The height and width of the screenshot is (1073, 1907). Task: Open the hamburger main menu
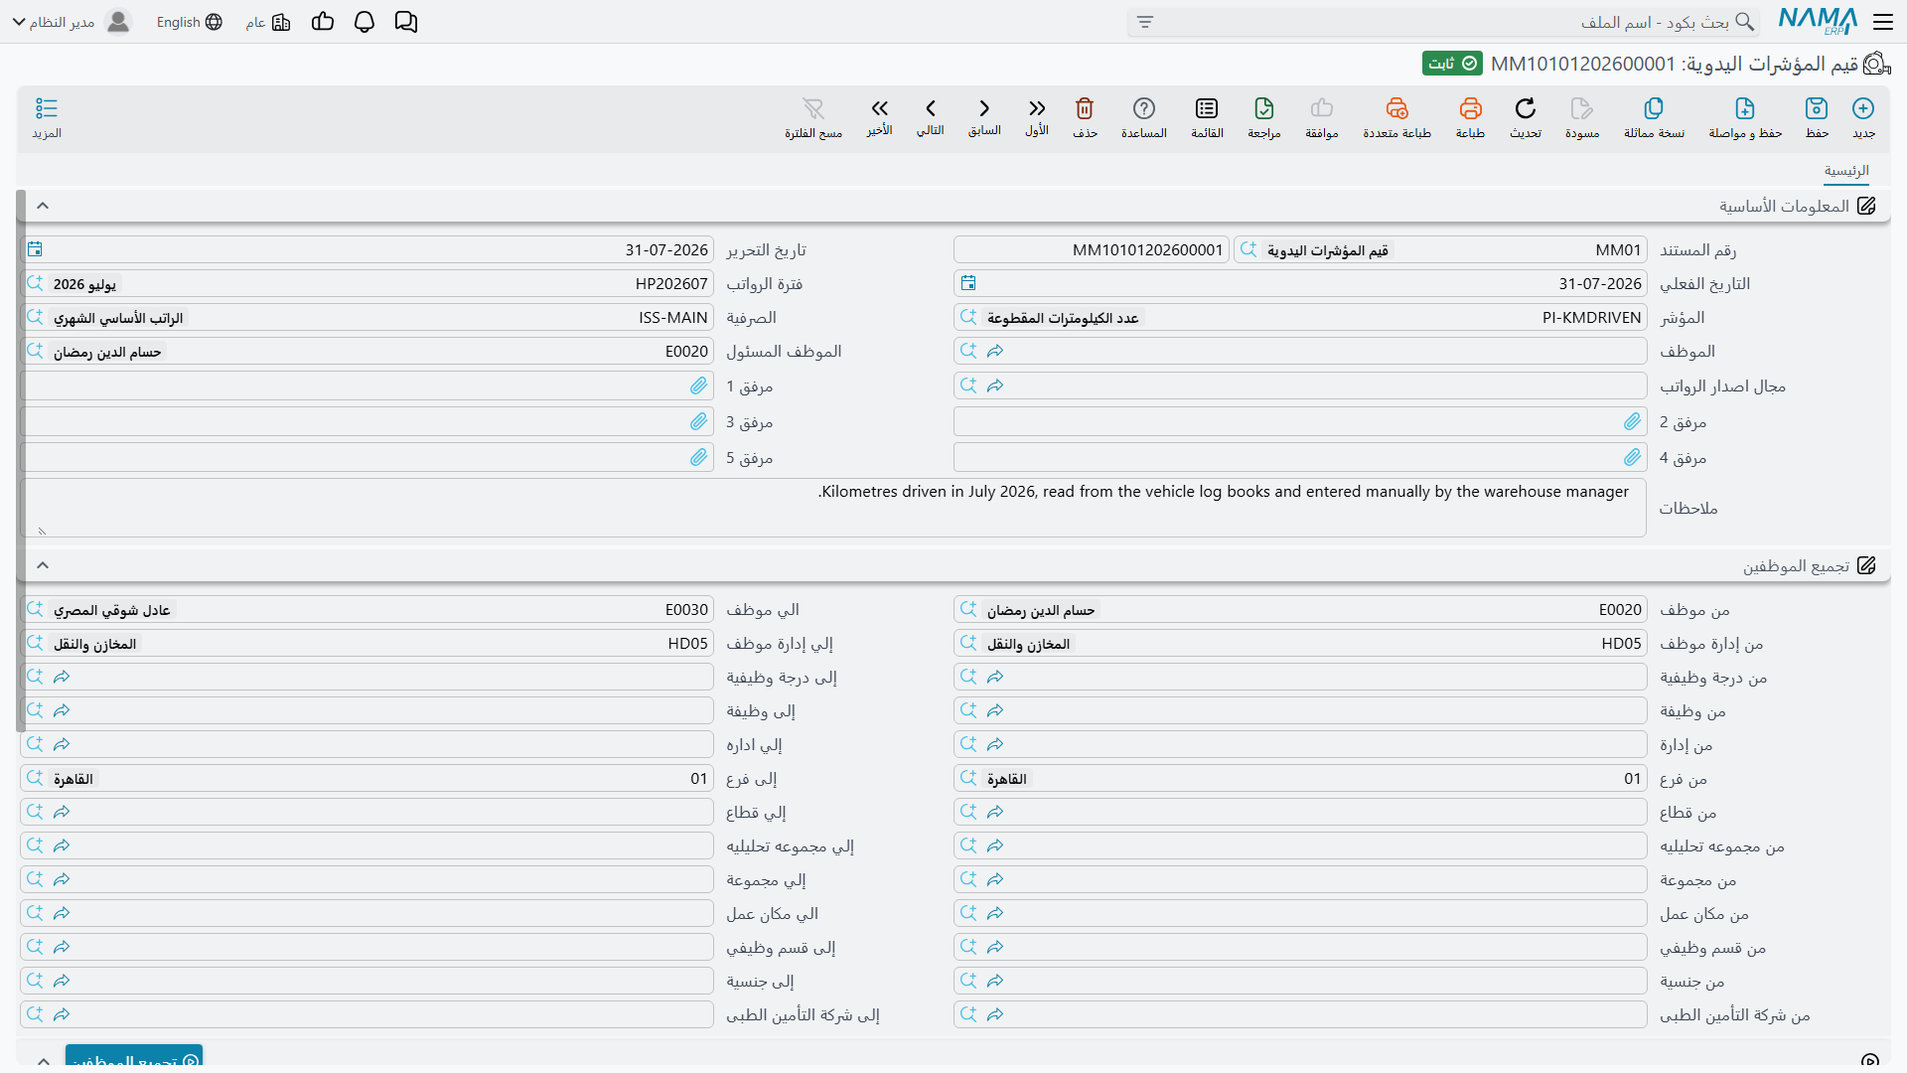tap(1883, 22)
